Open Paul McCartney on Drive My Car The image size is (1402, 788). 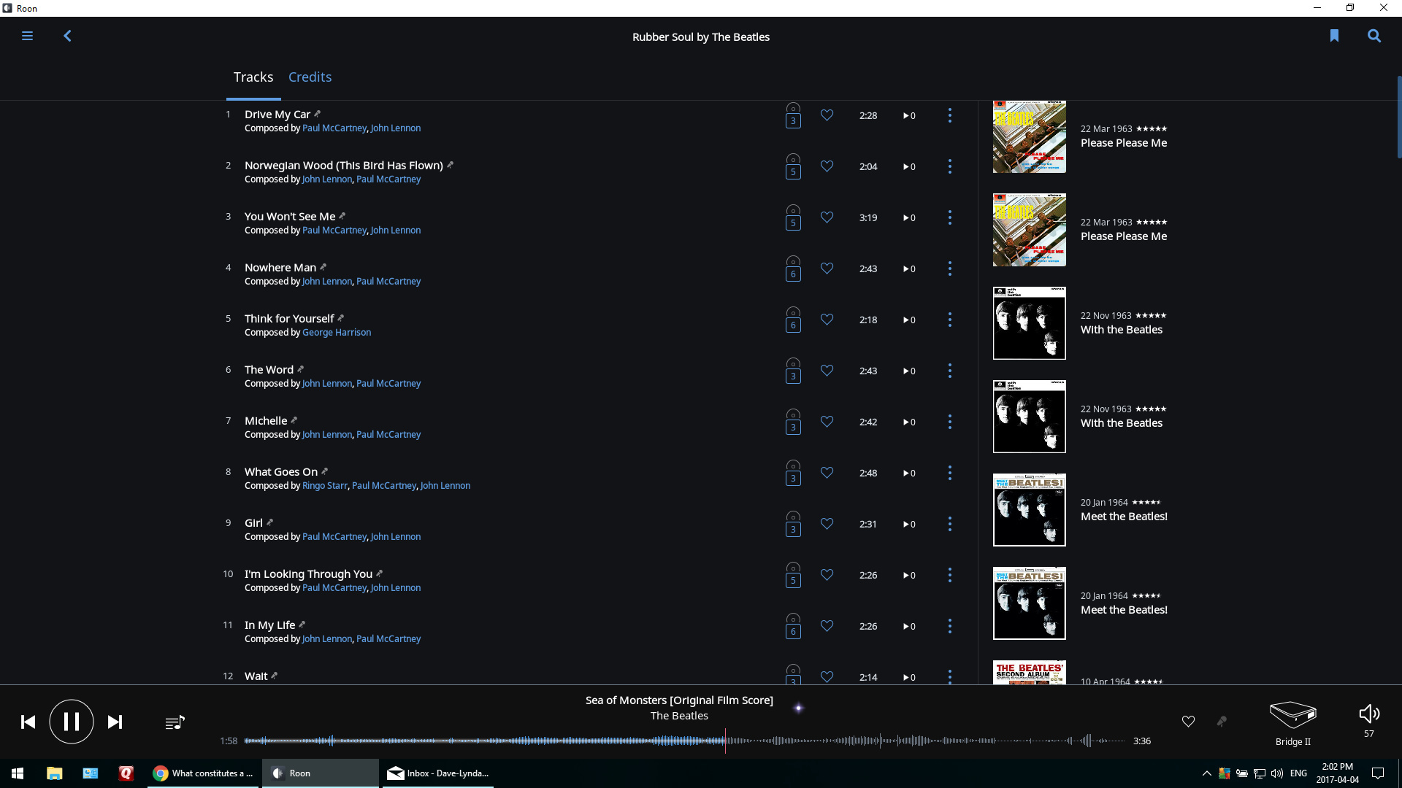(334, 128)
